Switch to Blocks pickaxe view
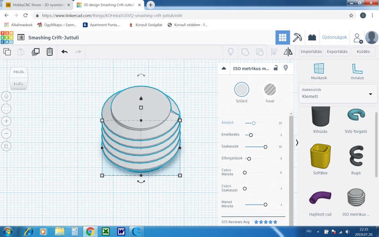The image size is (379, 237). 297,38
